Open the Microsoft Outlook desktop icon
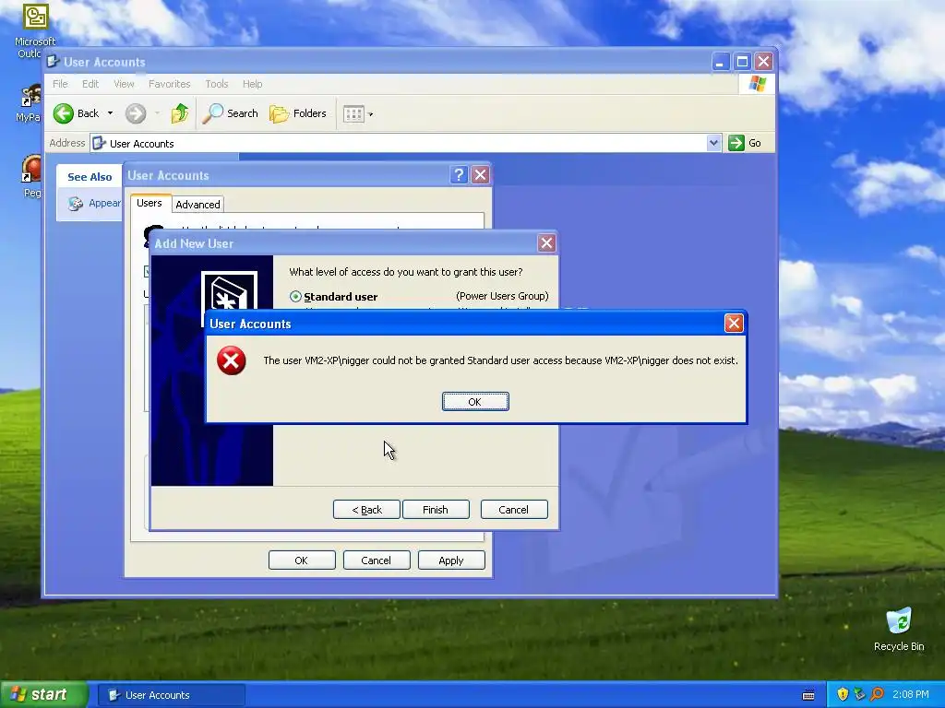The height and width of the screenshot is (708, 945). click(35, 31)
